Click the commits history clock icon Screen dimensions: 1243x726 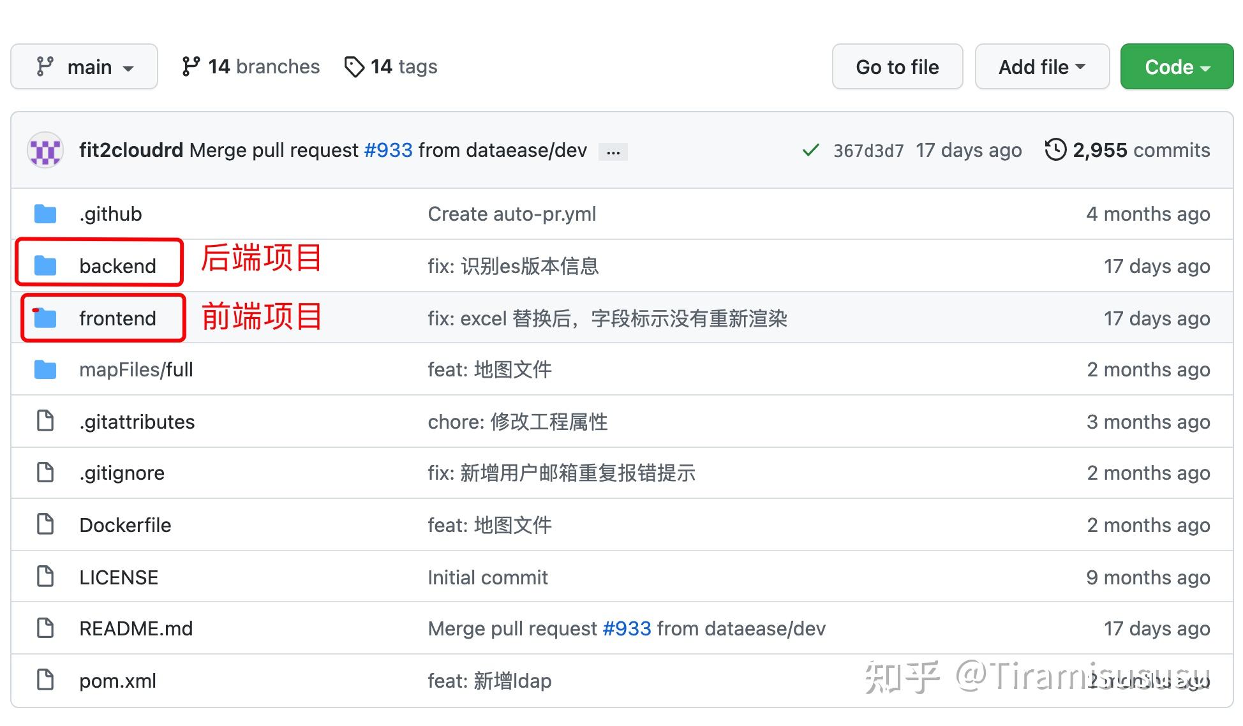[1057, 150]
